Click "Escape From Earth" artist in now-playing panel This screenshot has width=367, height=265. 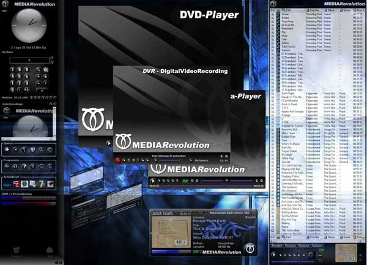pyautogui.click(x=210, y=221)
